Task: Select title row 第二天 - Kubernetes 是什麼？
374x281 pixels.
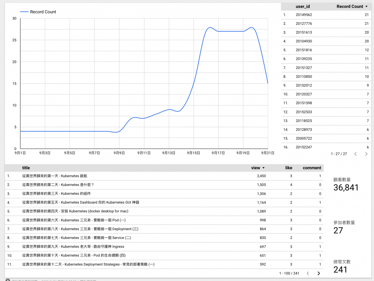Action: 164,185
